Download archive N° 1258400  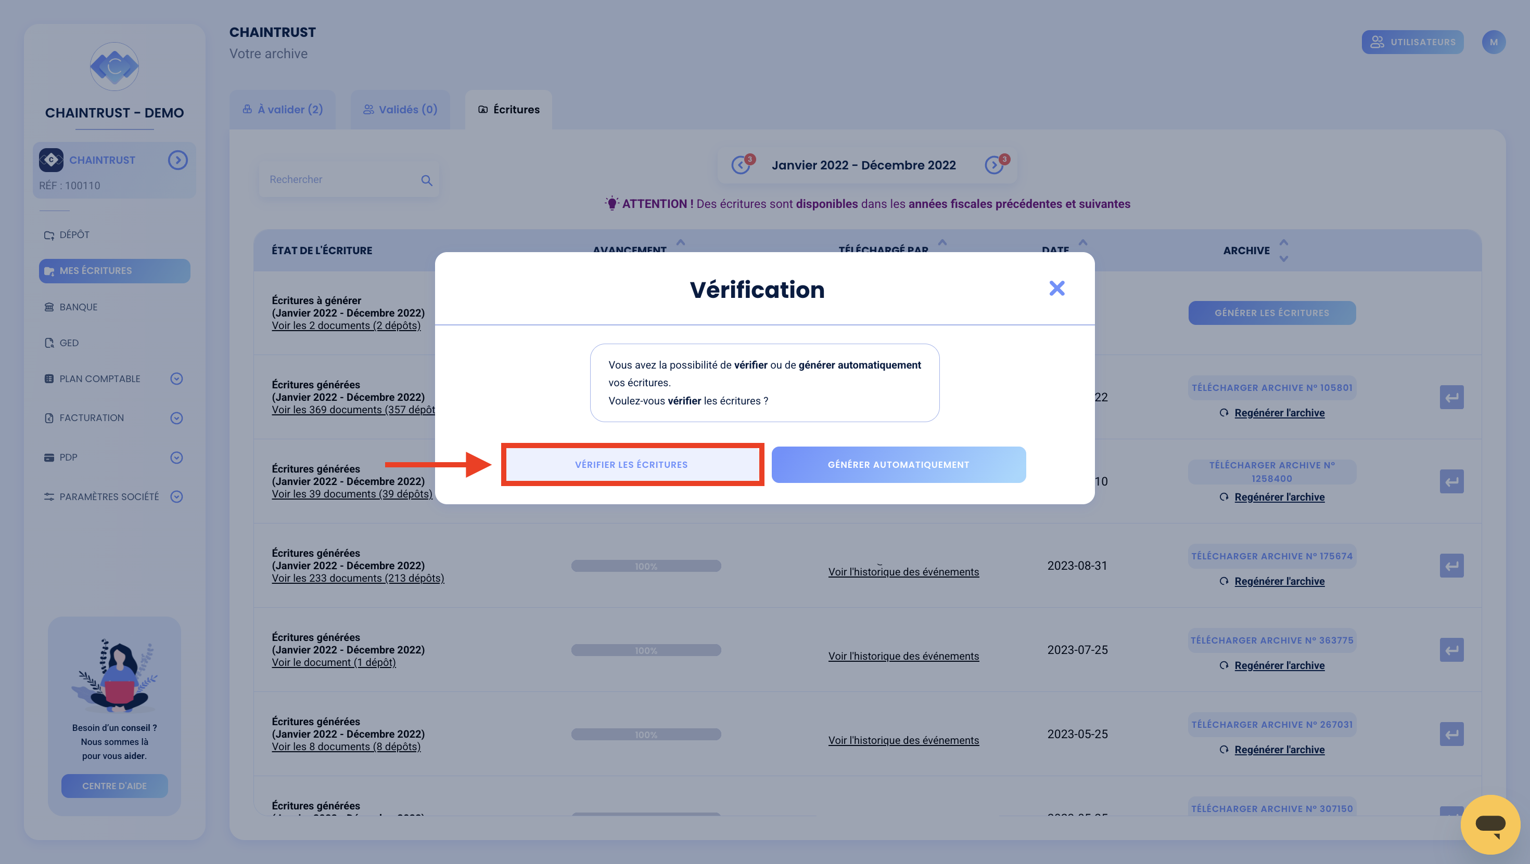coord(1272,472)
